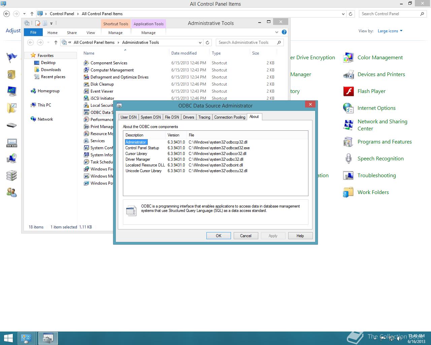This screenshot has height=345, width=431.
Task: Click Control Panel breadcrumb in address bar
Action: (62, 14)
